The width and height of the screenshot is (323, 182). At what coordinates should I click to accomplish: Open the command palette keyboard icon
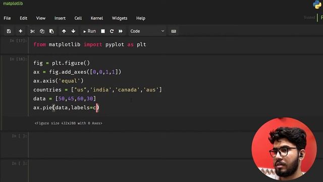(x=174, y=31)
